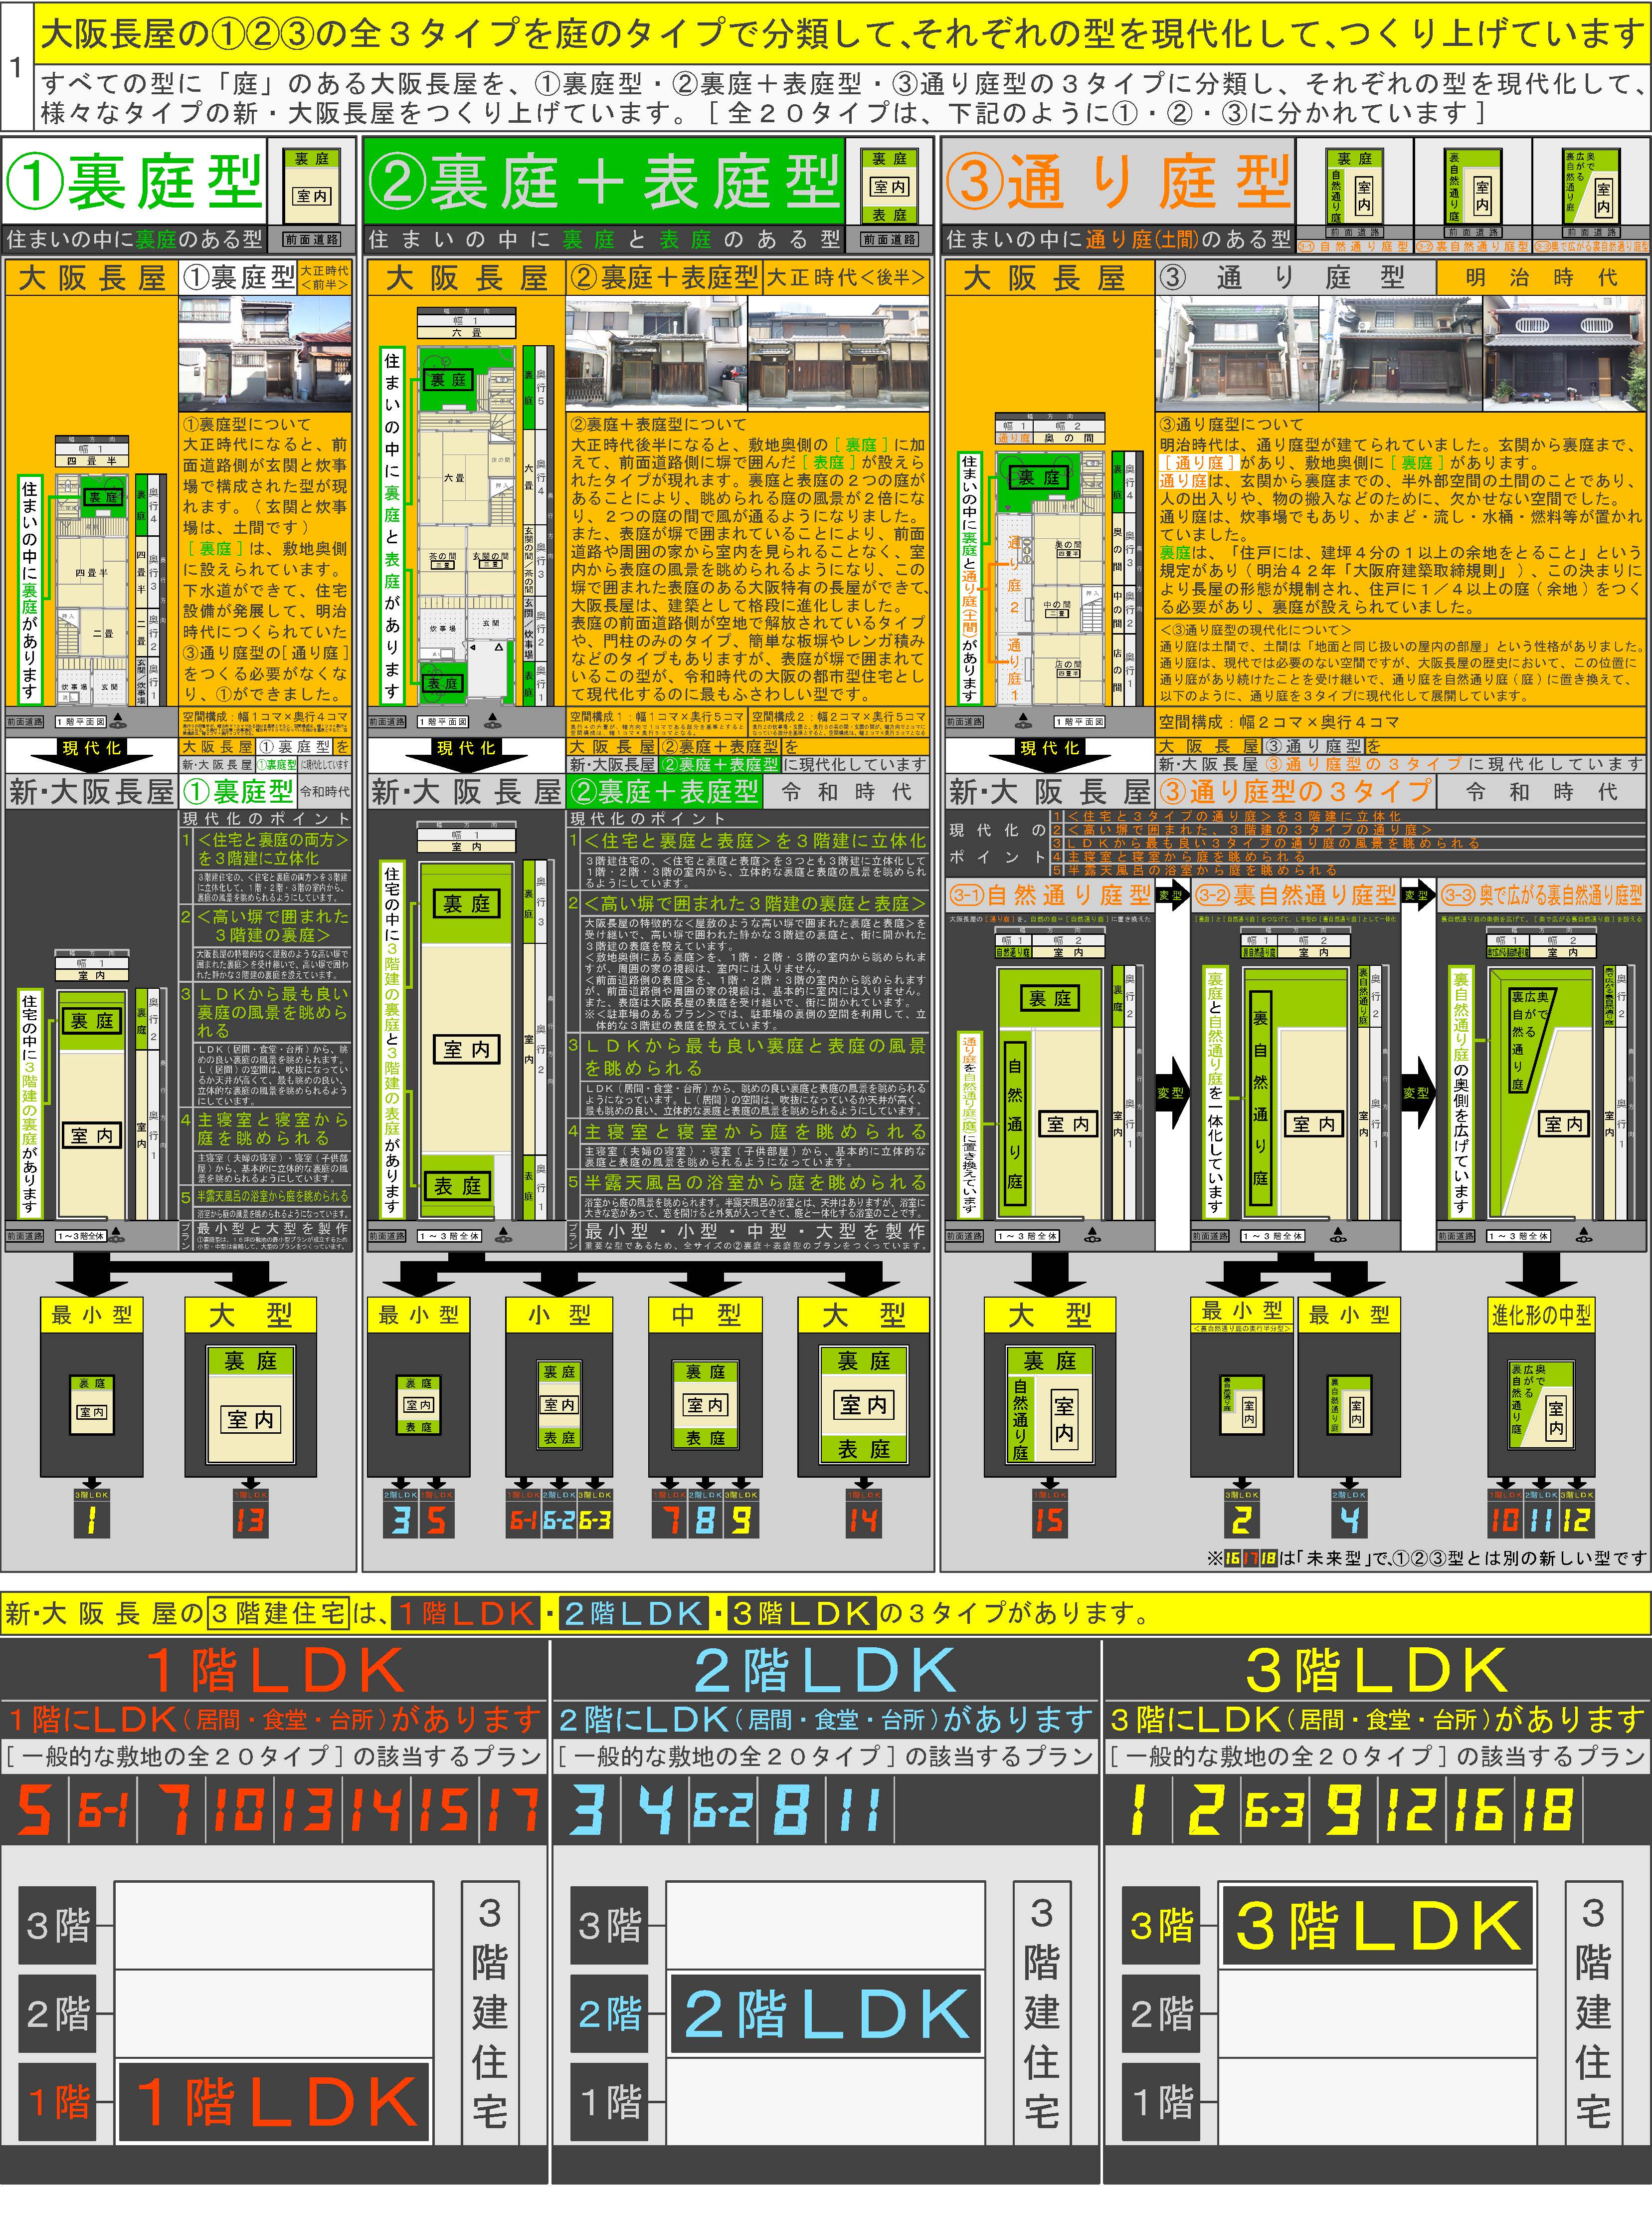The width and height of the screenshot is (1652, 2213).
Task: Click the ①裏庭型について description heading
Action: pyautogui.click(x=247, y=423)
